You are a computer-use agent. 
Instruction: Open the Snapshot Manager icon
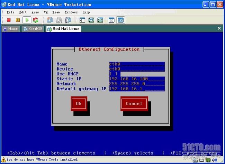pos(68,20)
